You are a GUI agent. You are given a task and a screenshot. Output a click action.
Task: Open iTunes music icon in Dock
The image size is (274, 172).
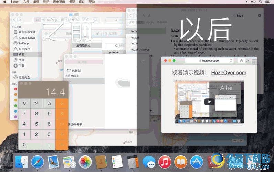click(x=165, y=162)
